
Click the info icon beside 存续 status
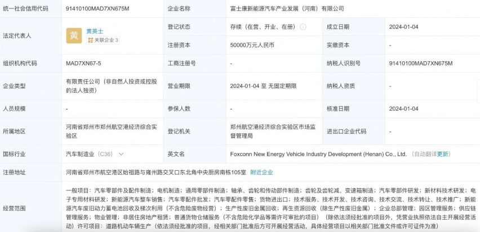[x=303, y=27]
